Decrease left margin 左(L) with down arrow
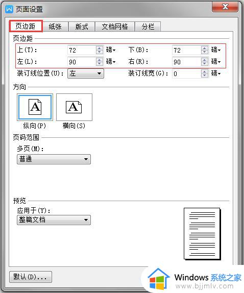The width and height of the screenshot is (244, 293). coord(100,64)
